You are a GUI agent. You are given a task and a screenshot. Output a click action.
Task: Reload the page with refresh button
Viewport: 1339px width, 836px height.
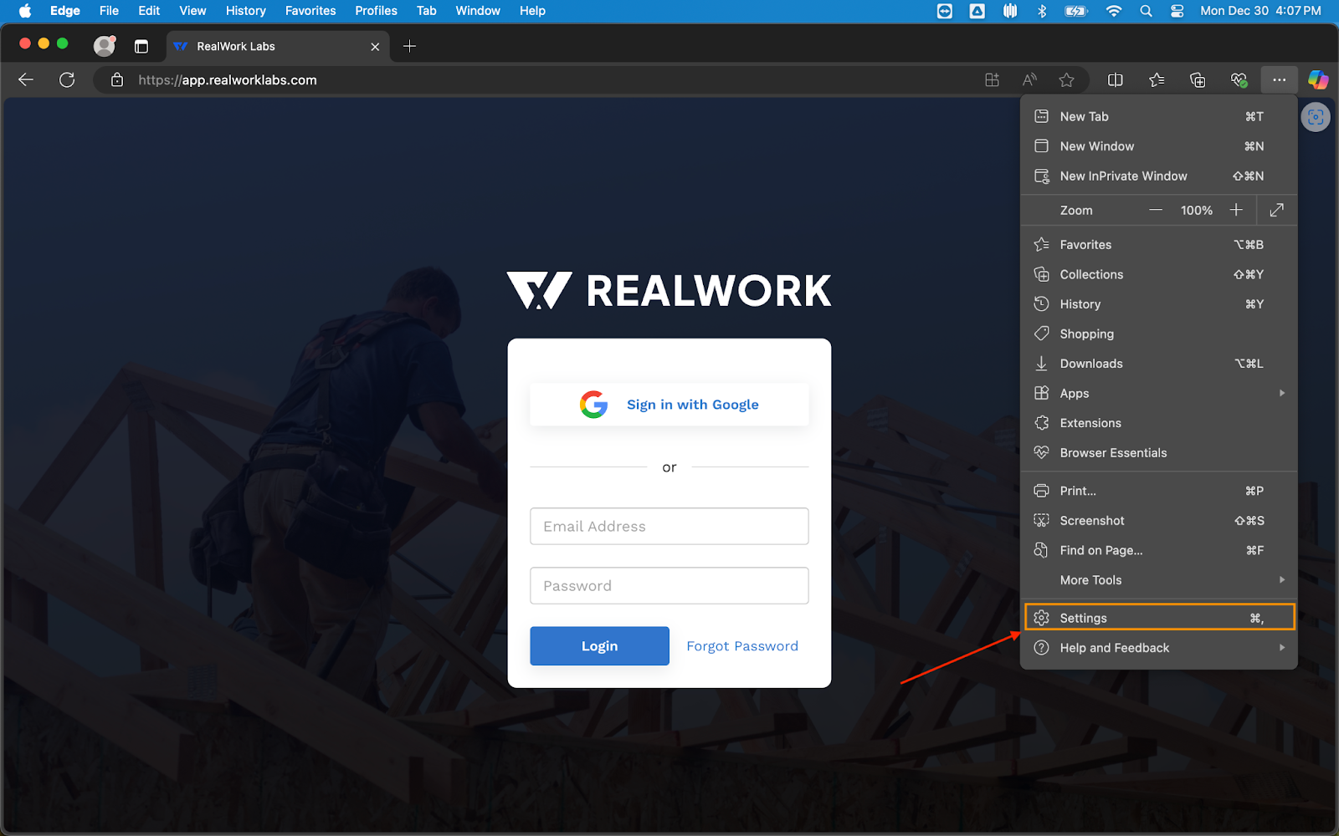67,80
